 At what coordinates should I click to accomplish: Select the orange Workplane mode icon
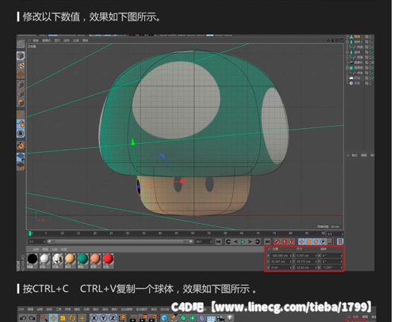pyautogui.click(x=21, y=74)
